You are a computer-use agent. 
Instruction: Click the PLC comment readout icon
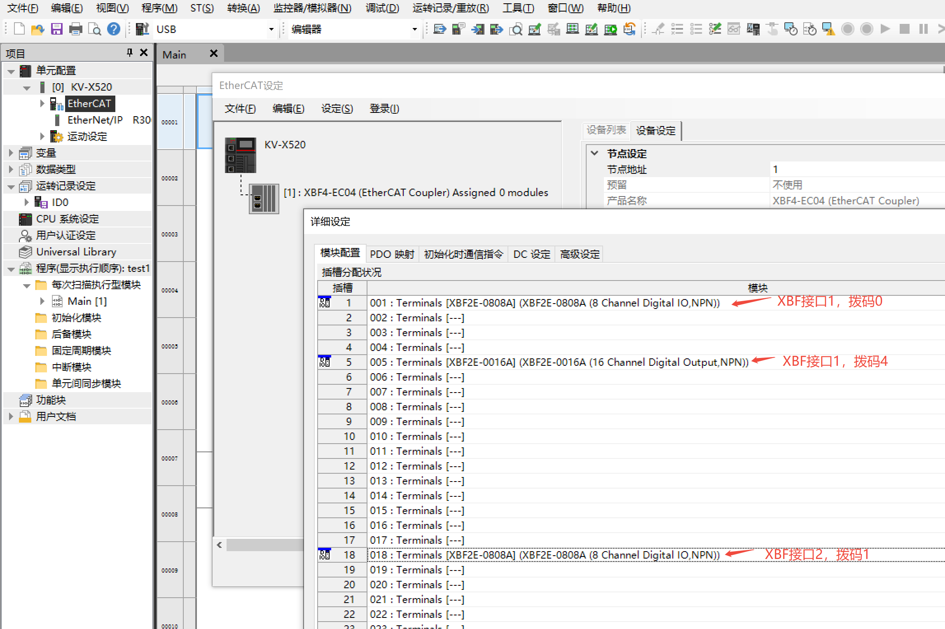click(x=458, y=29)
